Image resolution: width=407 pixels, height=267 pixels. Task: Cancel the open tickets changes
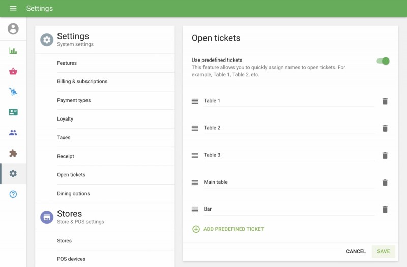click(x=356, y=251)
